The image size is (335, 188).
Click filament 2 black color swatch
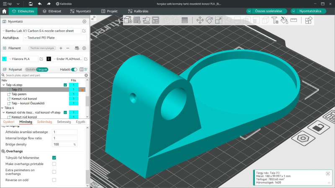click(x=49, y=59)
